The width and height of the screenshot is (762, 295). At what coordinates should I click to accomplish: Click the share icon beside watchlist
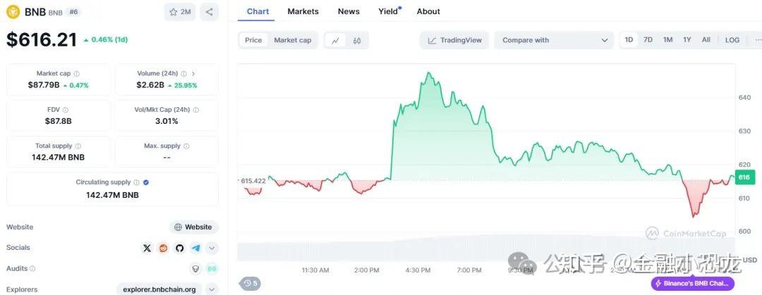pos(209,12)
